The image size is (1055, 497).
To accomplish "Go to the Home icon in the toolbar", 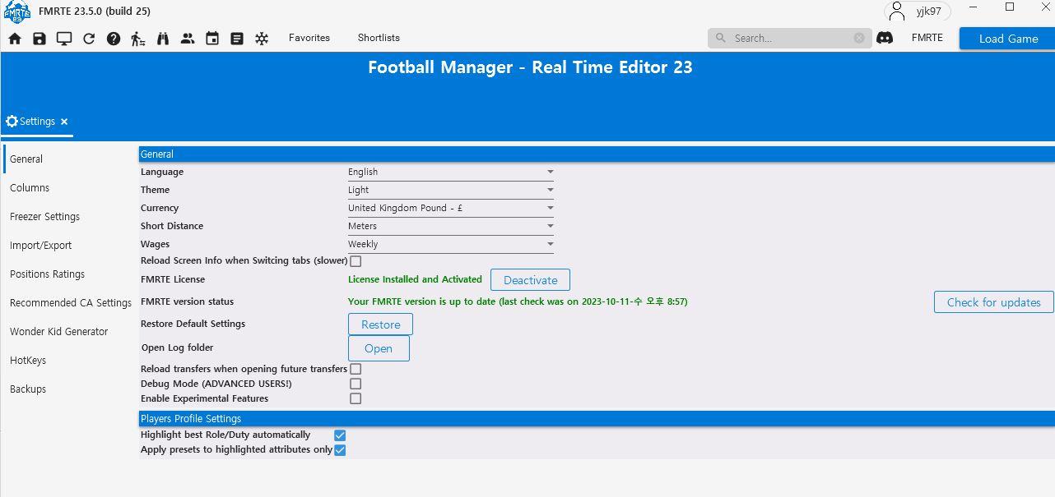I will (x=15, y=39).
